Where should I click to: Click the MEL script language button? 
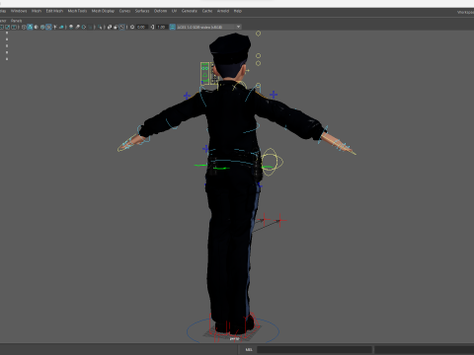[x=249, y=349]
